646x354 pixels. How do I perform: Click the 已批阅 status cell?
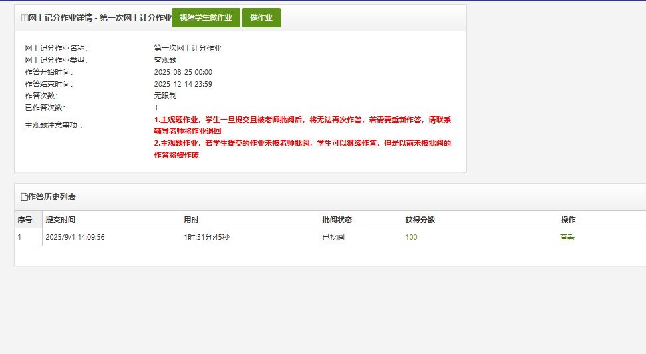[333, 237]
